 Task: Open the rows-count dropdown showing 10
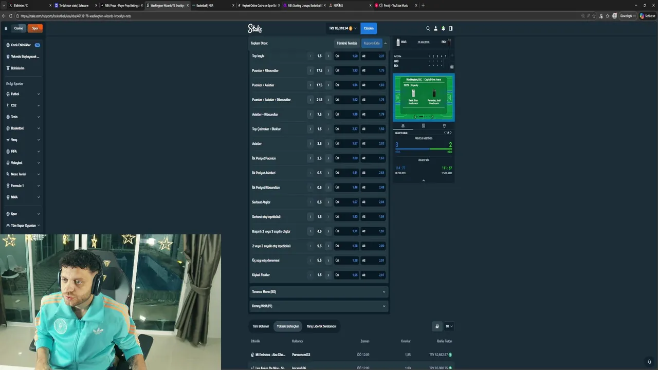449,326
